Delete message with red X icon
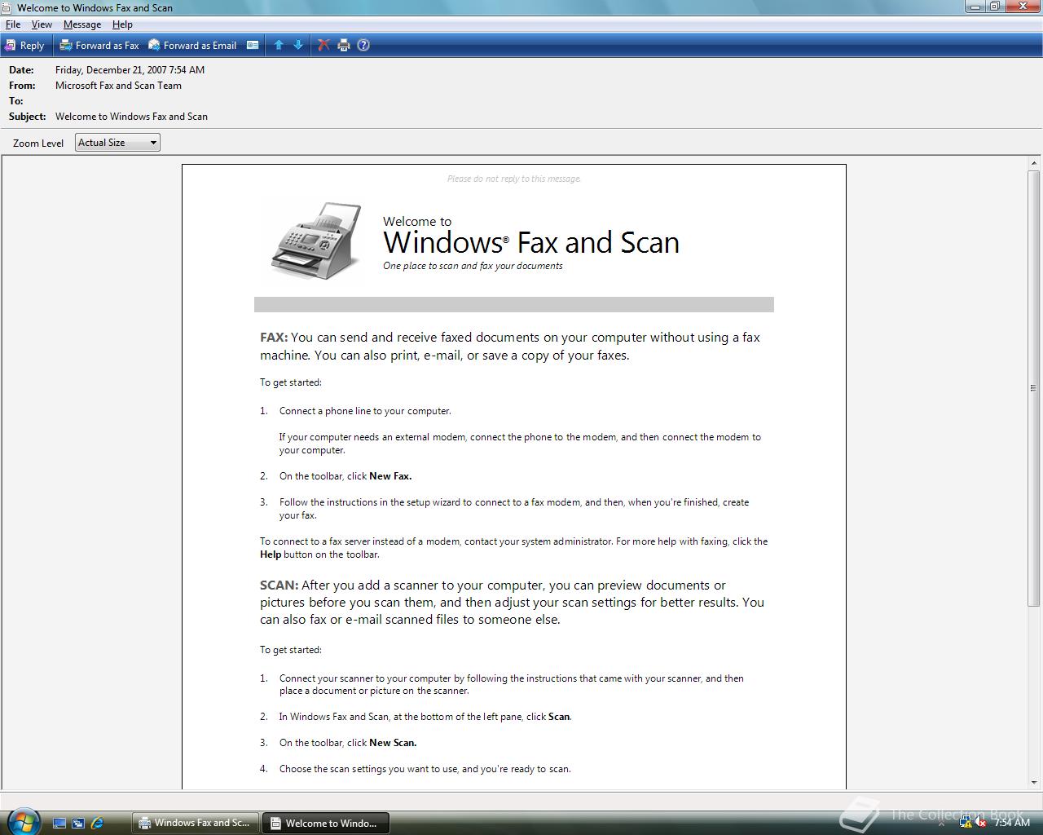 pyautogui.click(x=323, y=46)
